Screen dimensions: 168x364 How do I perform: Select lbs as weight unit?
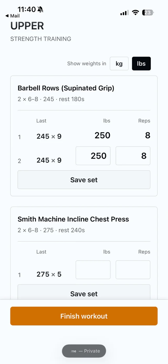coord(141,63)
